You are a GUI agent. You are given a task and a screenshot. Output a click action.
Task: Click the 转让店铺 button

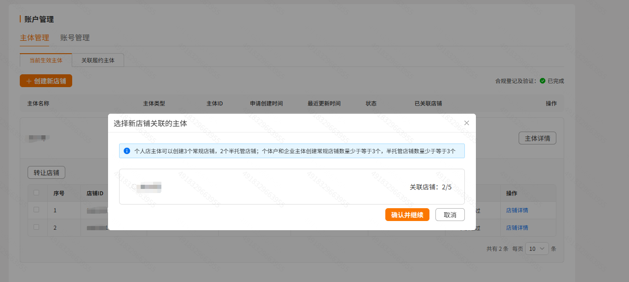click(46, 173)
